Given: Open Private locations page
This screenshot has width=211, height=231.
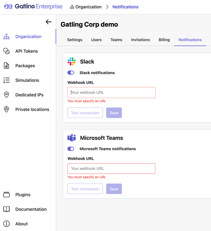Looking at the screenshot, I should 32,110.
